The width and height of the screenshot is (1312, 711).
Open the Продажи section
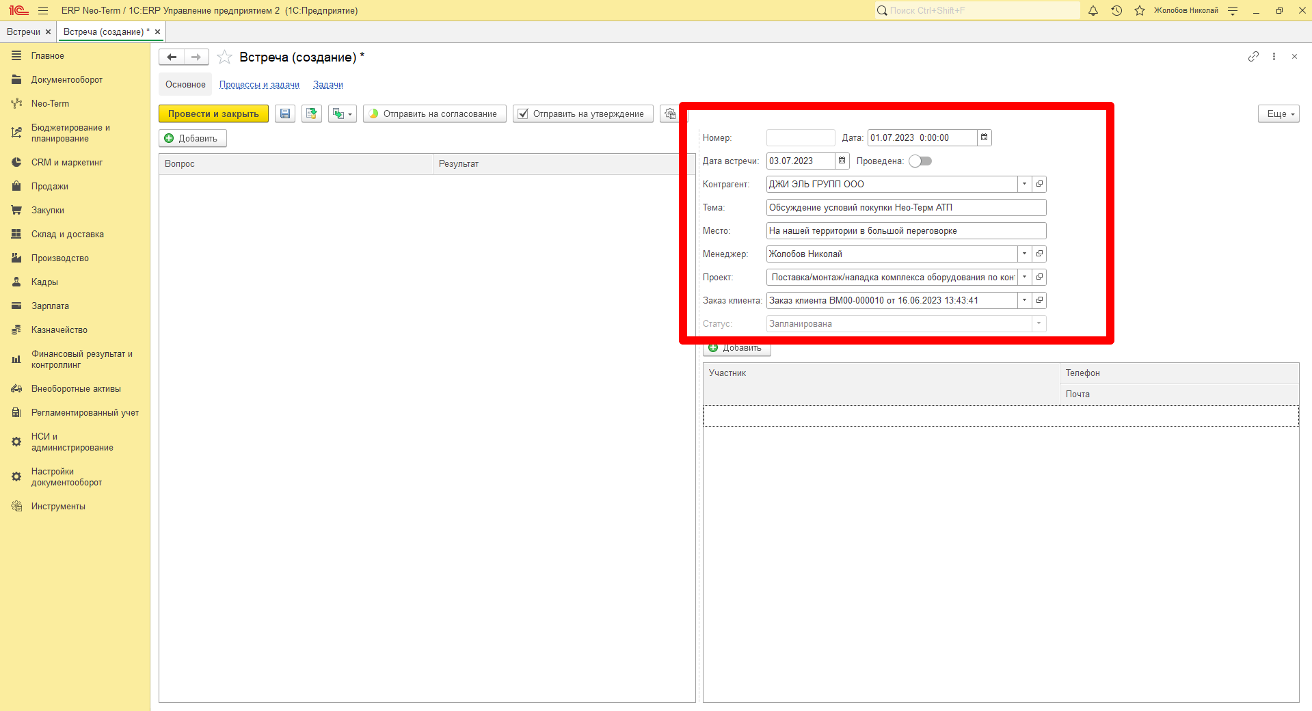[50, 186]
